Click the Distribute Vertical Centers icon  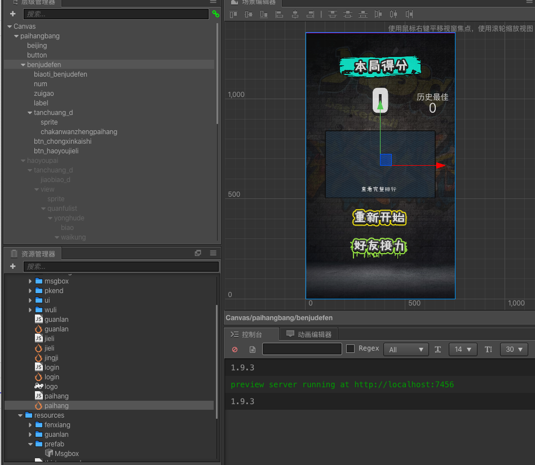click(348, 14)
